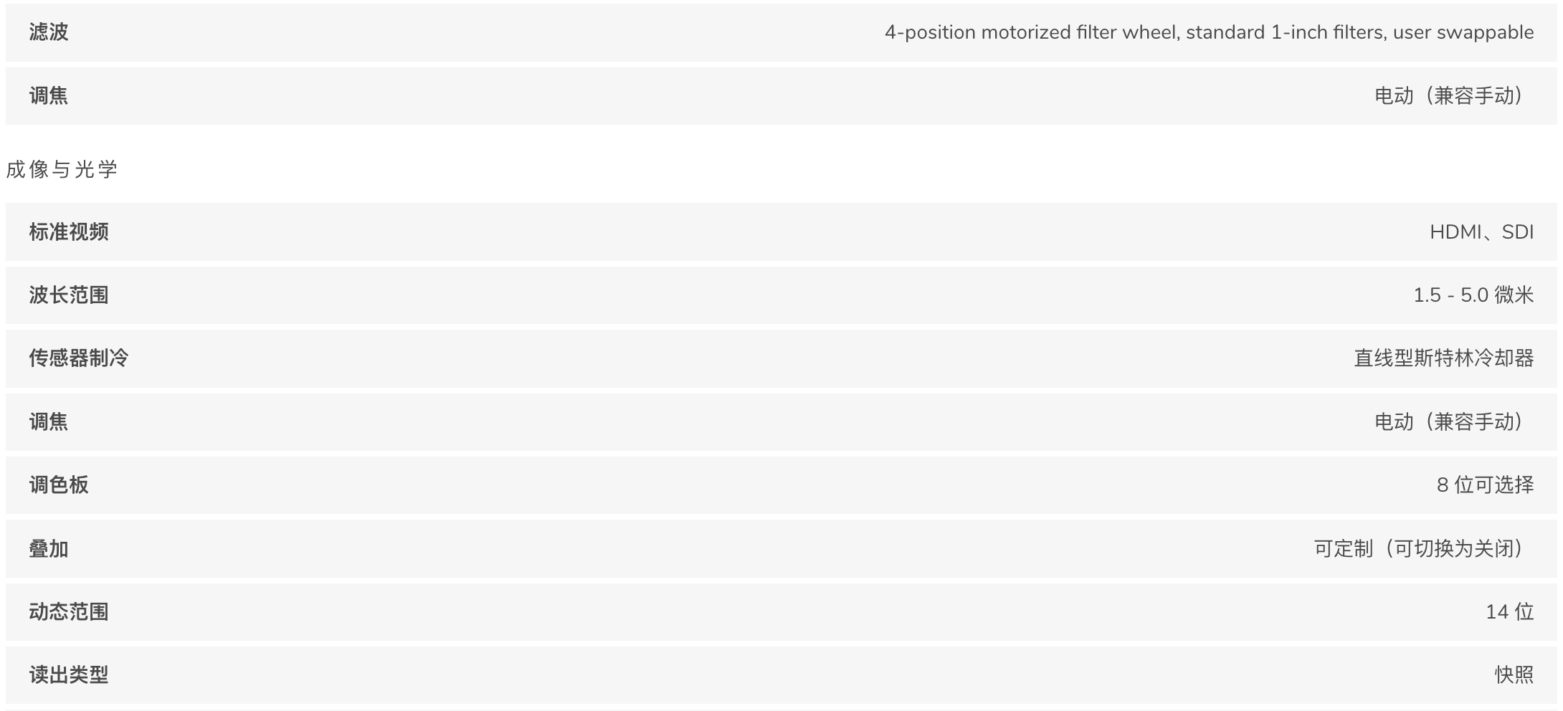
Task: Click the 波长范围 row label
Action: (x=69, y=295)
